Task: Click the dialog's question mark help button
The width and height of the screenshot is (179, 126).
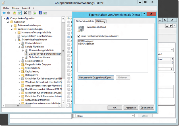Action: click(x=144, y=14)
